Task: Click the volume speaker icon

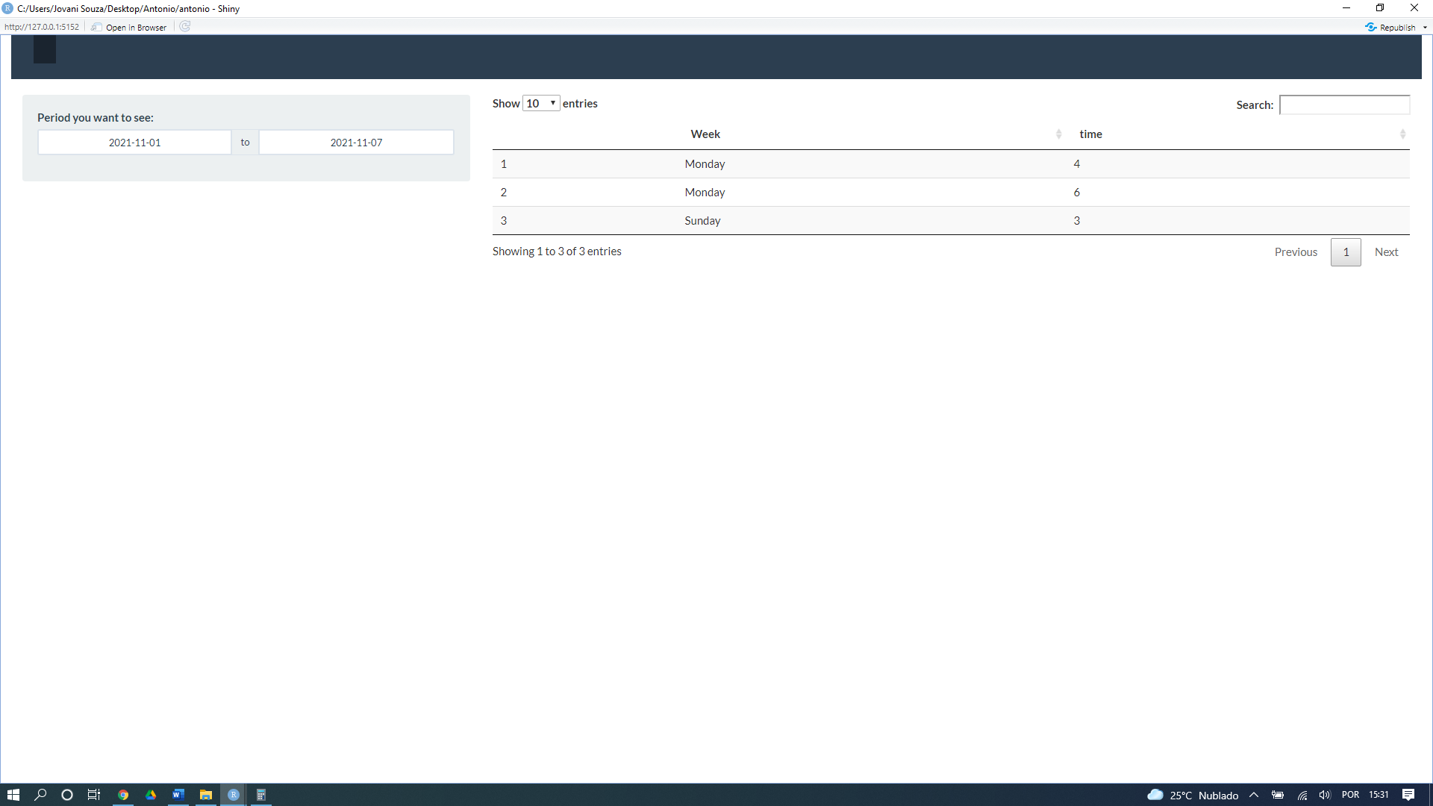Action: (1325, 795)
